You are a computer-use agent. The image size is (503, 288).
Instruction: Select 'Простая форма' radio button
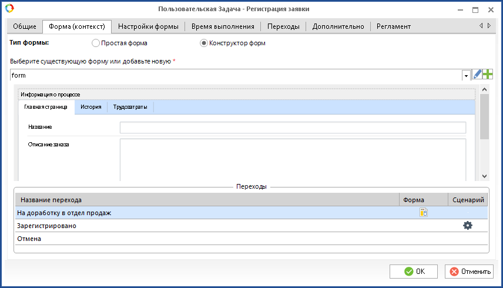(96, 43)
